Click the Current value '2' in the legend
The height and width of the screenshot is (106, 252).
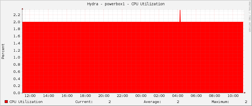point(110,102)
